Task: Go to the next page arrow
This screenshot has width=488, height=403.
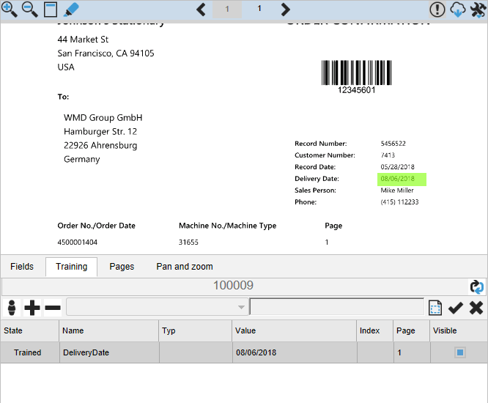Action: 286,10
